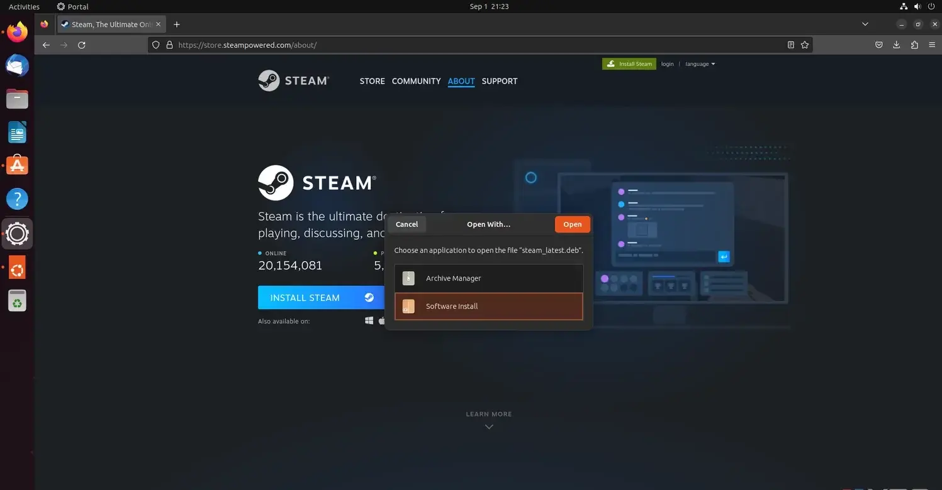The width and height of the screenshot is (942, 490).
Task: Open Ubuntu Software store dock icon
Action: tap(17, 166)
